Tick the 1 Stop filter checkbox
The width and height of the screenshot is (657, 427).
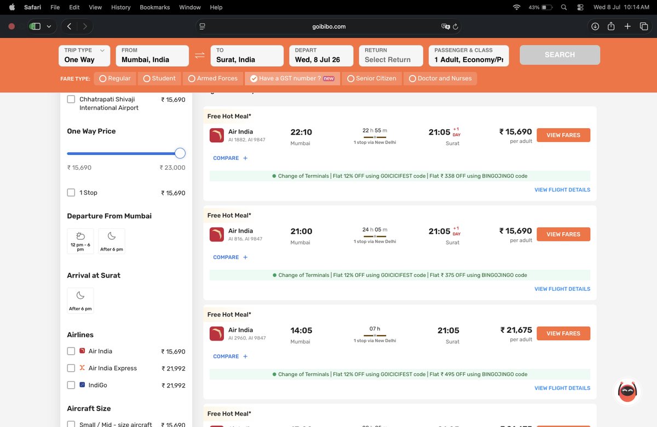pyautogui.click(x=71, y=193)
